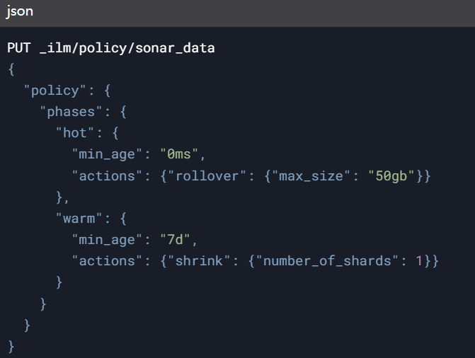Click the _ilm/policy/sonar_data endpoint text
475x358 pixels.
pyautogui.click(x=127, y=48)
